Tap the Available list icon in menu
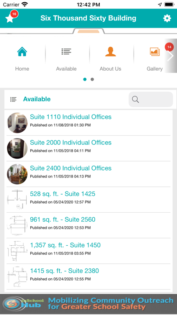 click(x=66, y=52)
